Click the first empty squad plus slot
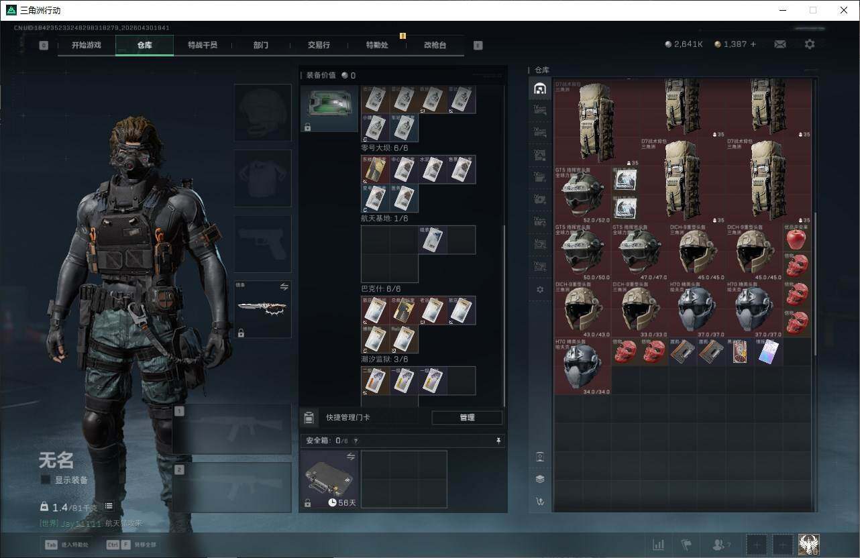 (756, 545)
